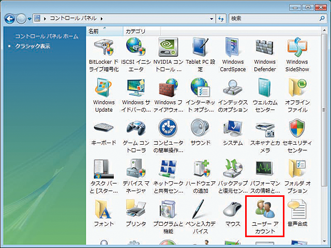Open サウンド settings icon
The image size is (331, 248).
click(200, 132)
